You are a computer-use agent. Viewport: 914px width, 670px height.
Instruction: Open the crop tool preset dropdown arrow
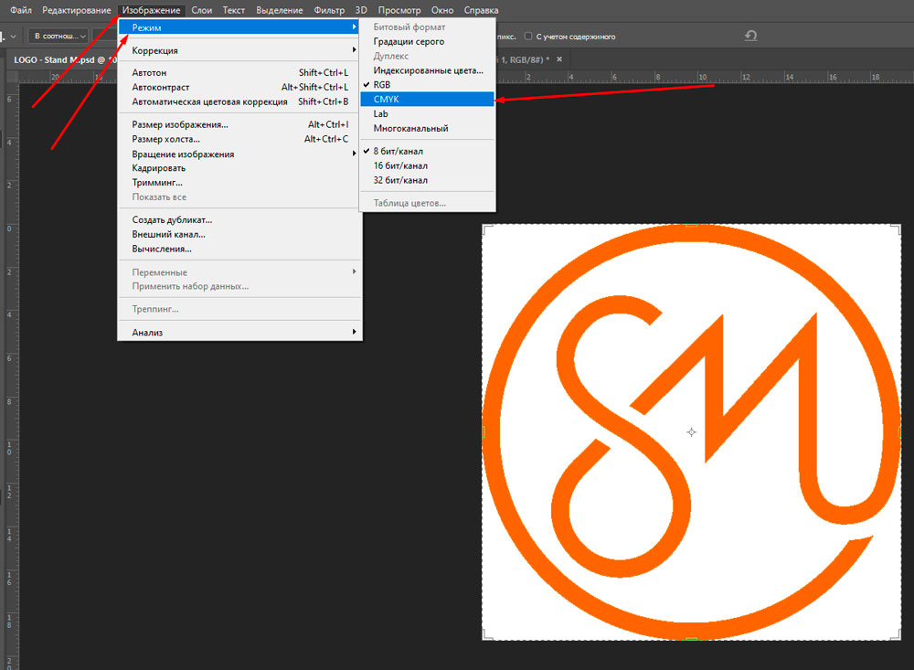tap(13, 37)
